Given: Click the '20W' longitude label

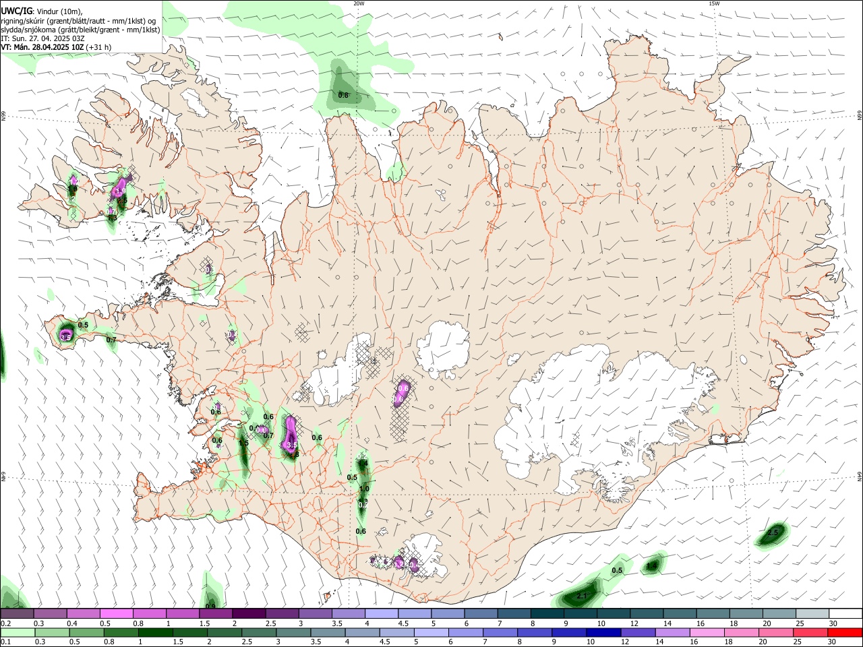Looking at the screenshot, I should tap(359, 3).
